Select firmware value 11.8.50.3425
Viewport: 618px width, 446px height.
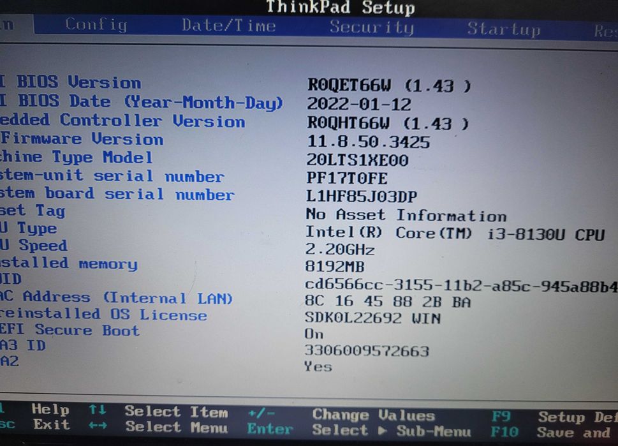(x=368, y=142)
